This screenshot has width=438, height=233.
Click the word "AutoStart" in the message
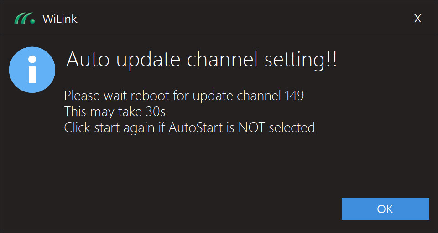pyautogui.click(x=196, y=127)
